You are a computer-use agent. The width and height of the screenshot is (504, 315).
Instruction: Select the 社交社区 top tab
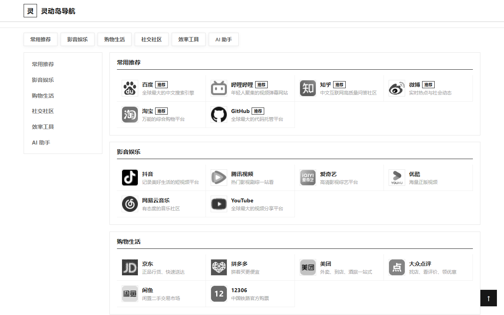pyautogui.click(x=152, y=39)
